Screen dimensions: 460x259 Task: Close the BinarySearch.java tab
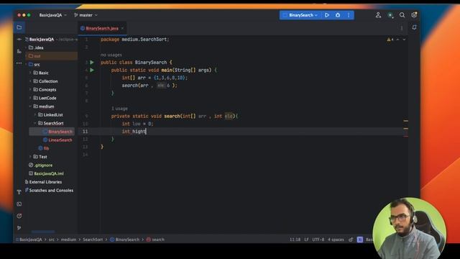(122, 28)
